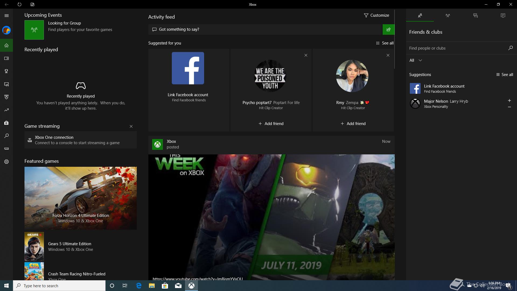Switch to Friends & clubs tab
The height and width of the screenshot is (291, 517).
tap(420, 16)
